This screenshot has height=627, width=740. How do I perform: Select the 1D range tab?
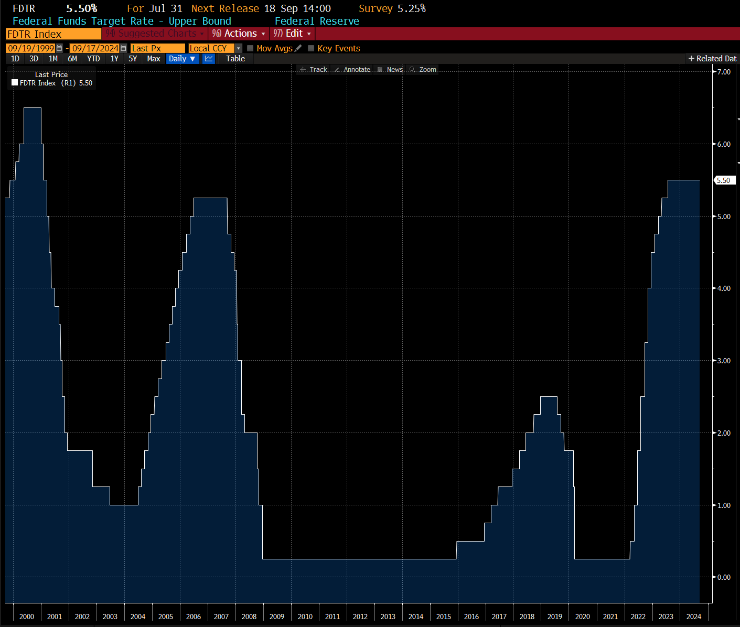[x=15, y=59]
